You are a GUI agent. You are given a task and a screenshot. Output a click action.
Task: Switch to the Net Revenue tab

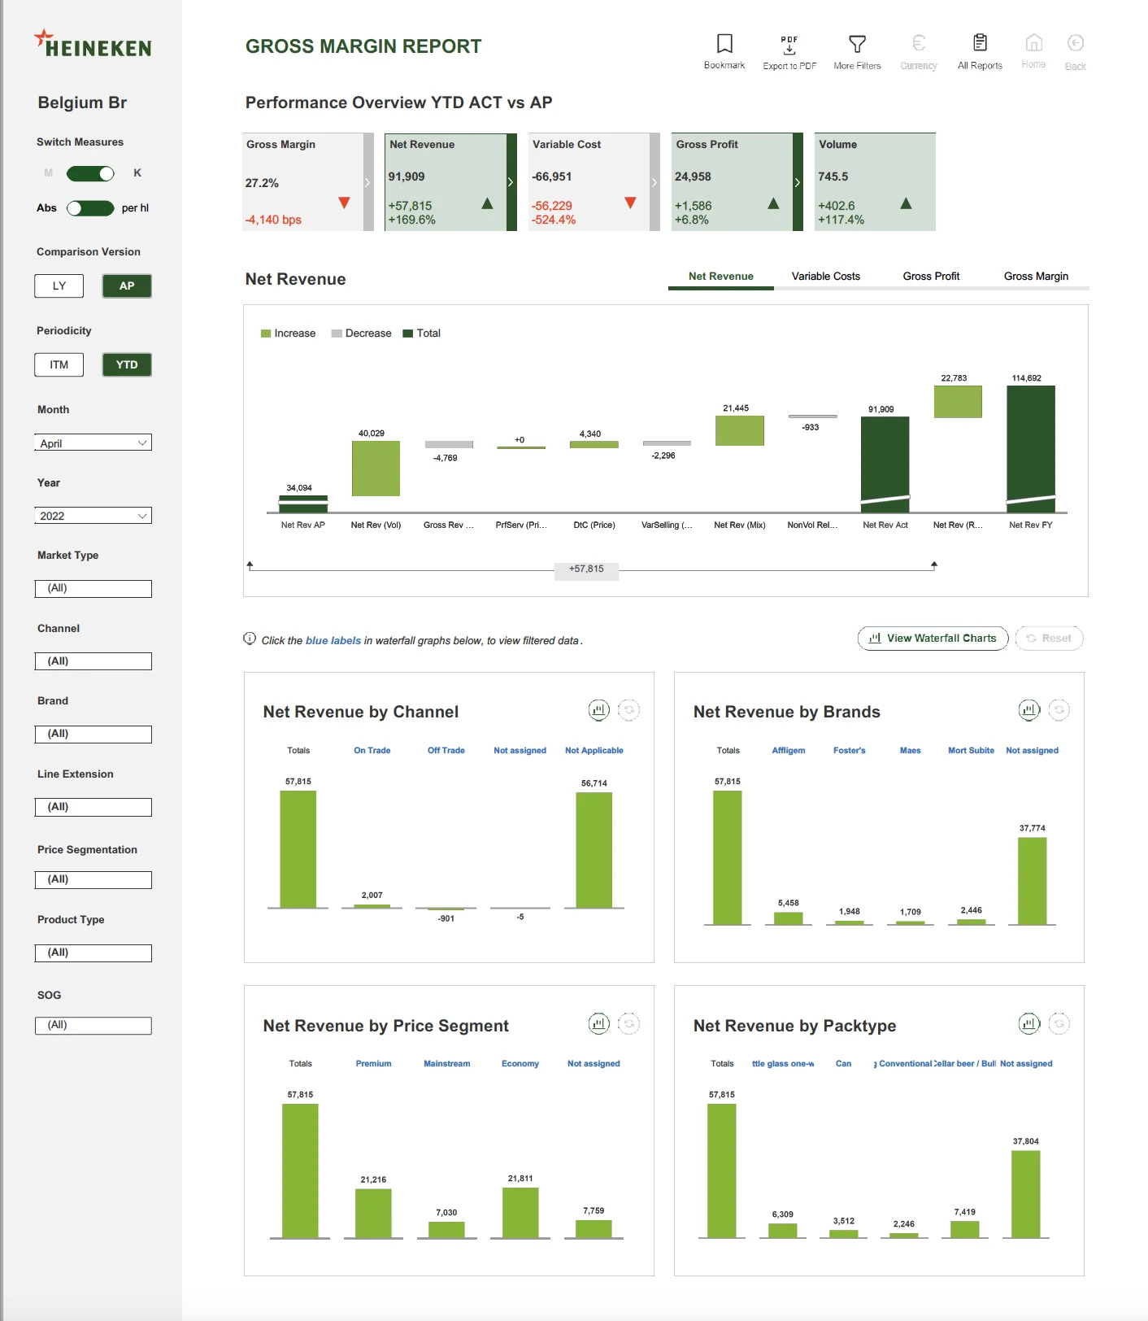(x=721, y=277)
